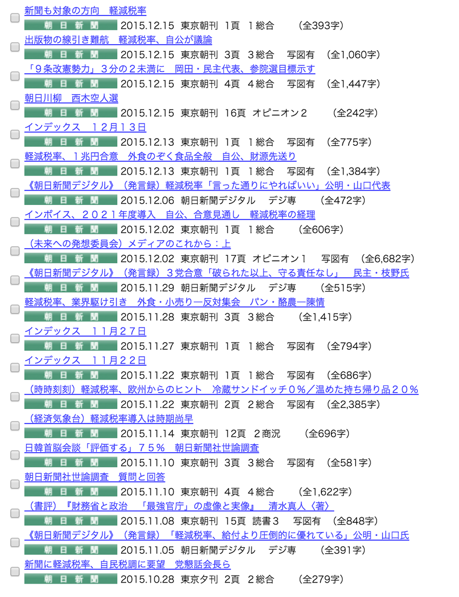Click the character count (全1,384字)
The height and width of the screenshot is (597, 459).
pos(353,171)
